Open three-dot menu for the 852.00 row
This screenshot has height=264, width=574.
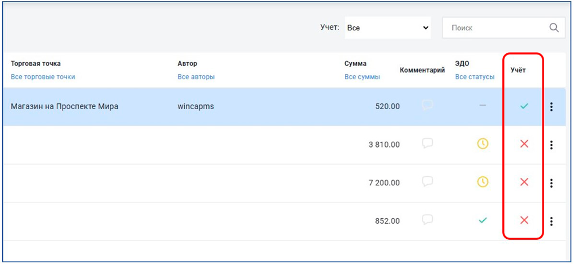pyautogui.click(x=552, y=221)
